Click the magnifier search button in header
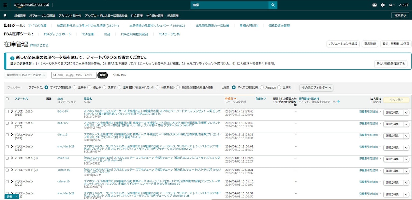 point(273,5)
